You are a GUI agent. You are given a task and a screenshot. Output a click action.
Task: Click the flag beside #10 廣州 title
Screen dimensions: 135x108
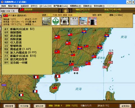pyautogui.click(x=6, y=15)
